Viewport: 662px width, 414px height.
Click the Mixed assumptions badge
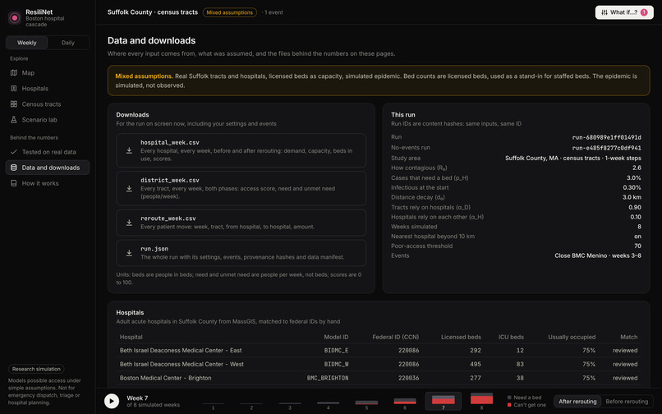230,12
